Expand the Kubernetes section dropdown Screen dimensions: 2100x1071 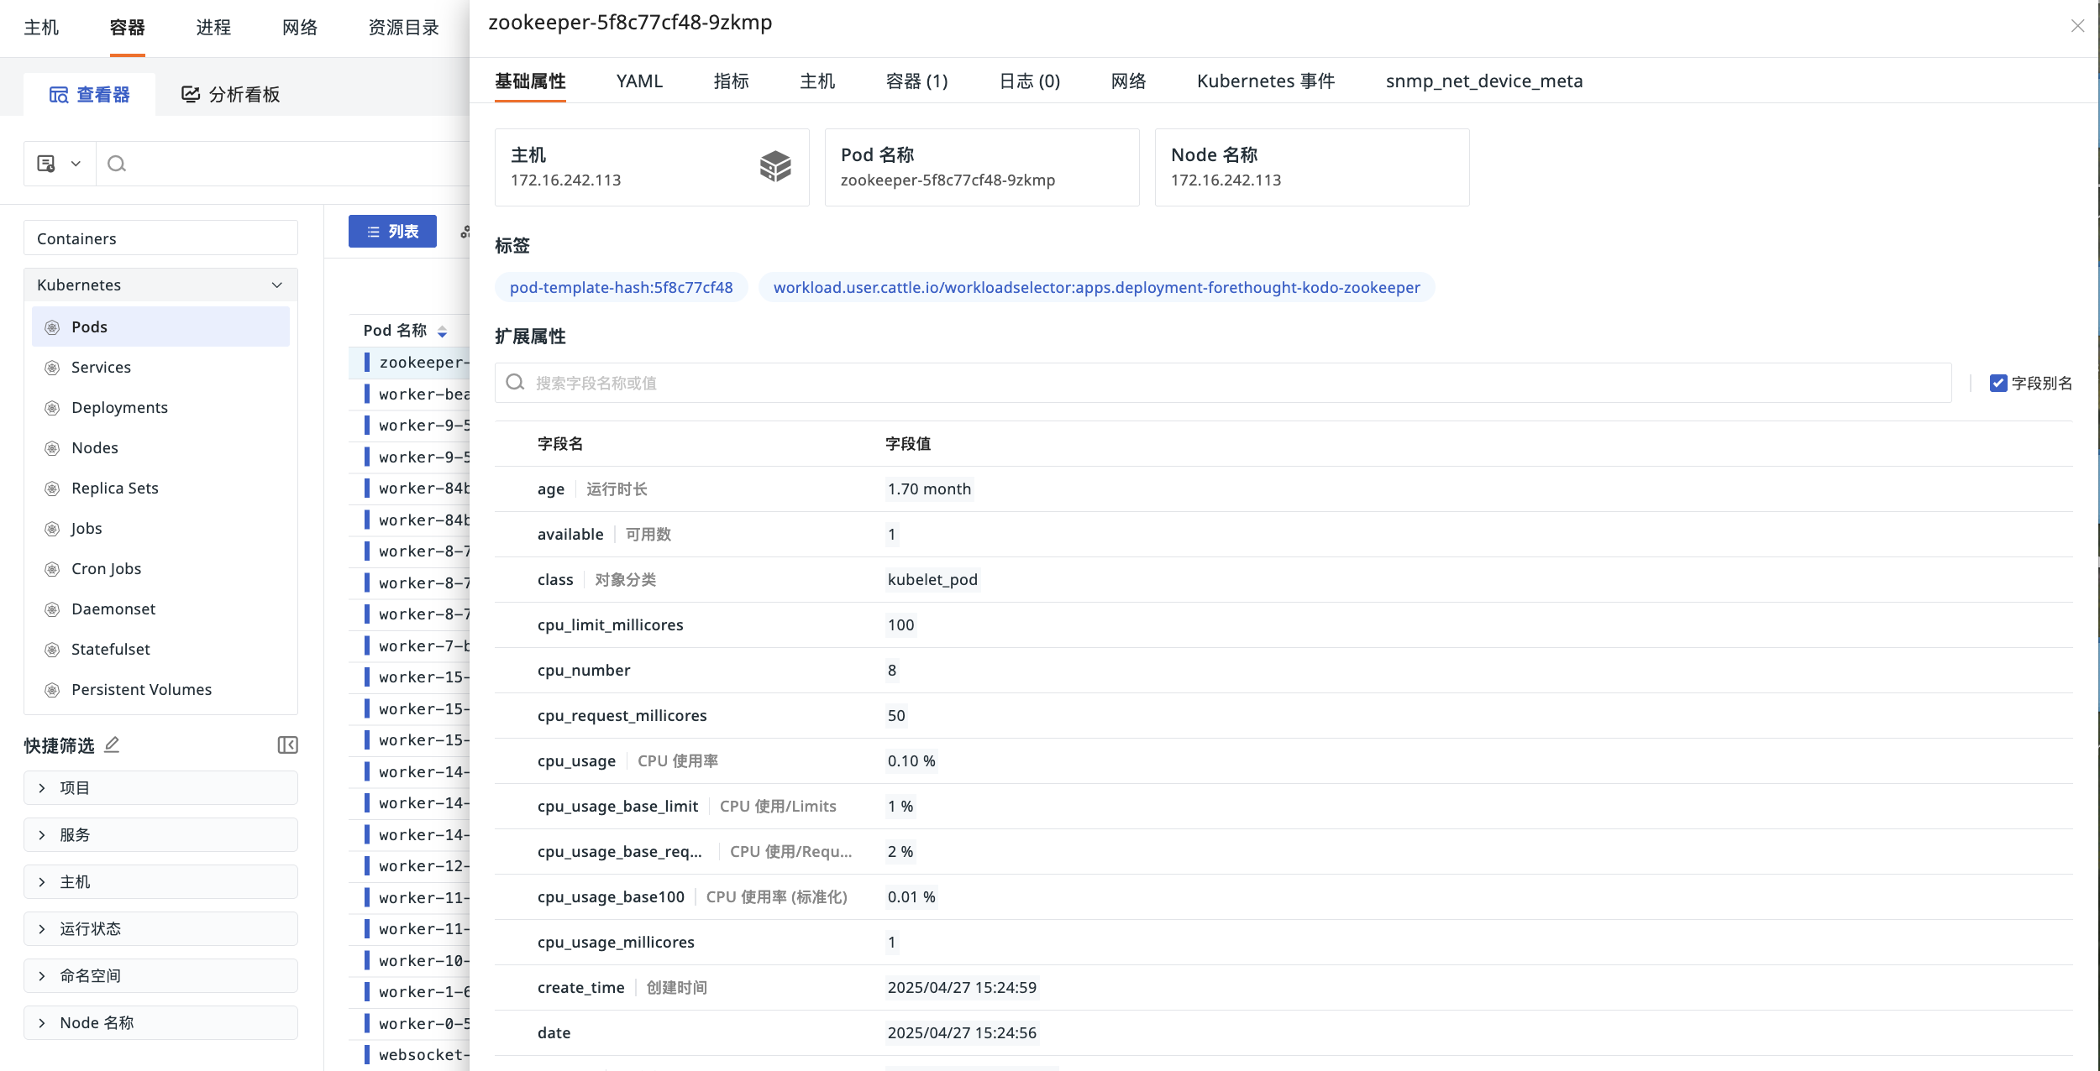(276, 285)
